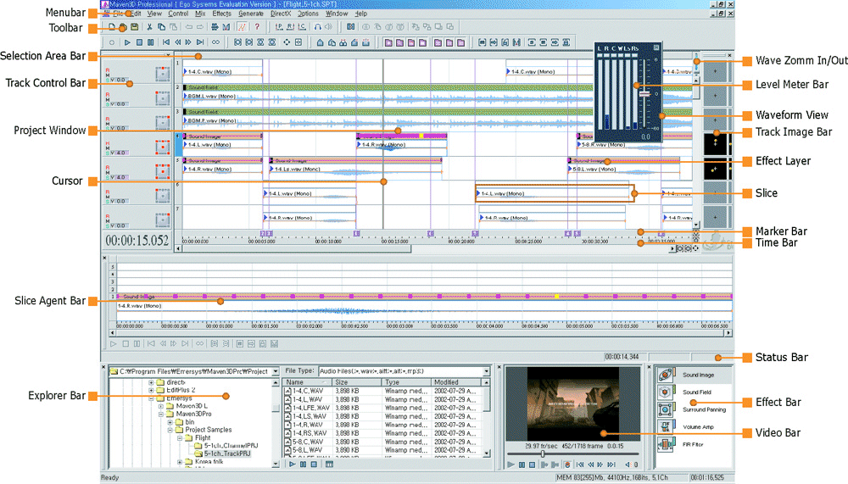Open the Effects menu

coord(221,14)
